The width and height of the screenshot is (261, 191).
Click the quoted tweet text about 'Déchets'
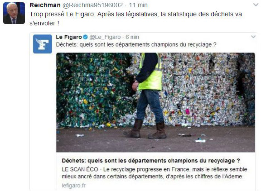[x=136, y=45]
